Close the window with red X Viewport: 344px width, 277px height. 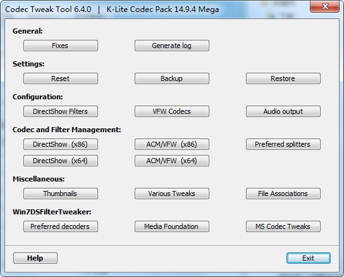coord(324,6)
